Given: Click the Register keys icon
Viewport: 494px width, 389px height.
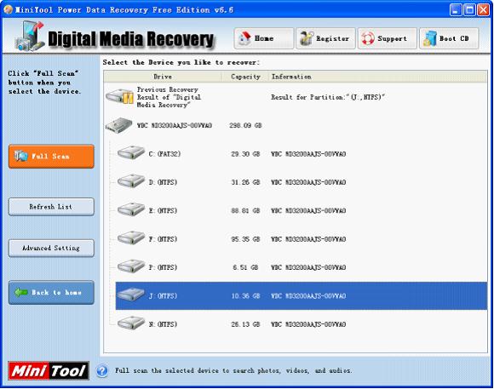Looking at the screenshot, I should click(306, 38).
